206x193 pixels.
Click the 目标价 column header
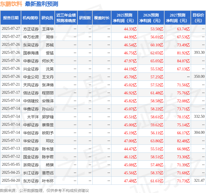click(x=198, y=18)
